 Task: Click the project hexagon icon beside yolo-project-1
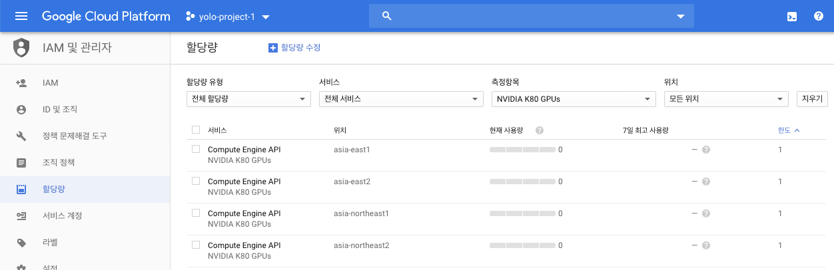coord(189,17)
